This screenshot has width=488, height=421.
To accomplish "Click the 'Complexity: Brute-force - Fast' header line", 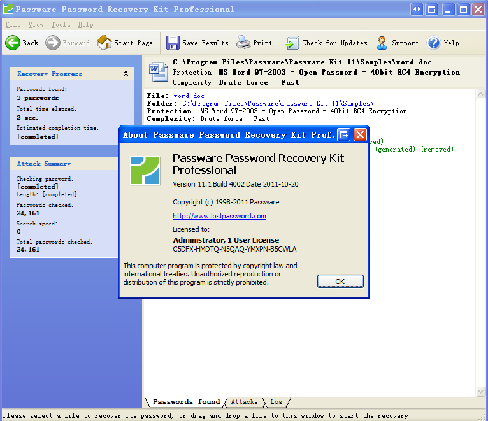I will coord(236,82).
